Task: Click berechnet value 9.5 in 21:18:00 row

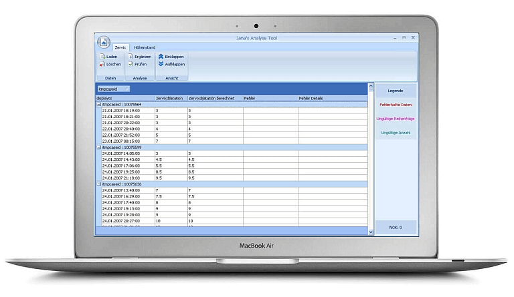Action: [191, 178]
